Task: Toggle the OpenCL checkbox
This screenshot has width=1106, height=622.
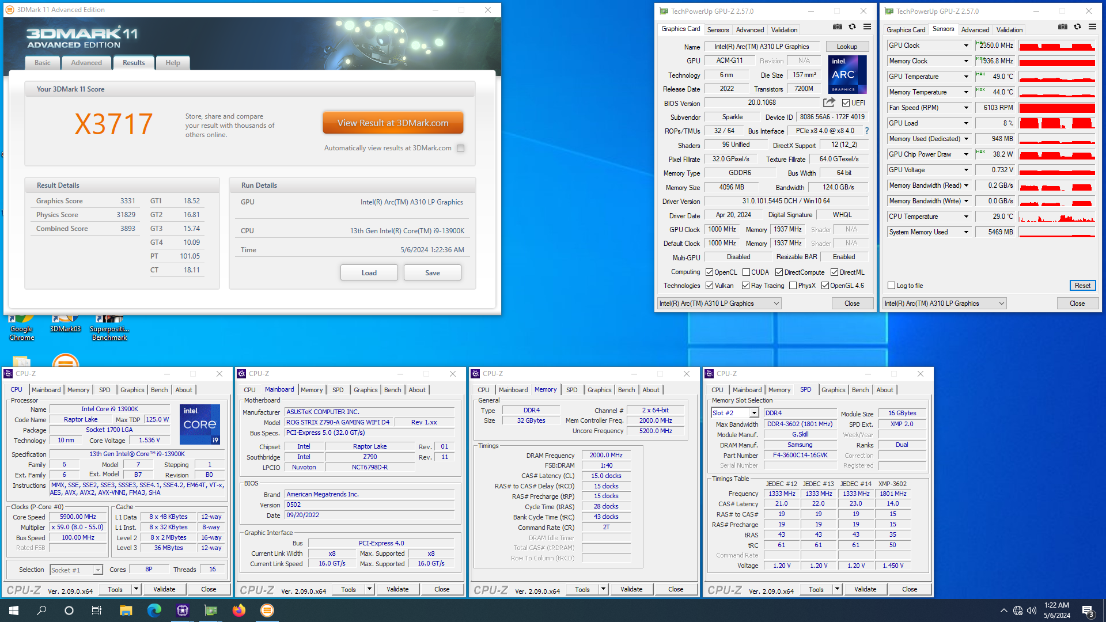Action: coord(710,272)
